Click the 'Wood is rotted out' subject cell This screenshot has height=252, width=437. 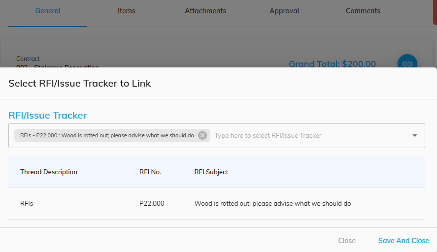coord(272,204)
